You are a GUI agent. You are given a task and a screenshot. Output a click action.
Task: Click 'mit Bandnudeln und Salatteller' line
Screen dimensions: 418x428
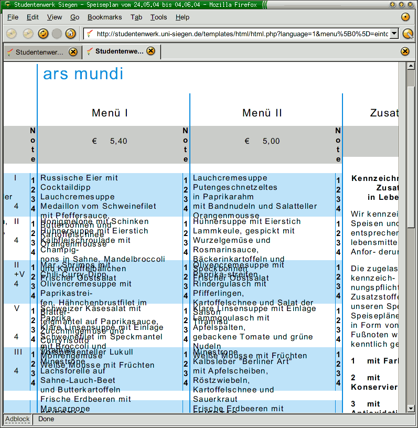255,206
